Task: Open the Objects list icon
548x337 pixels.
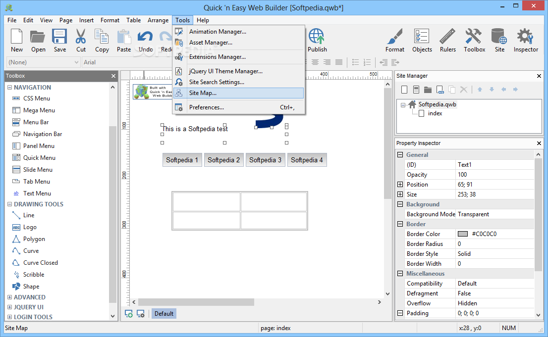Action: [422, 41]
